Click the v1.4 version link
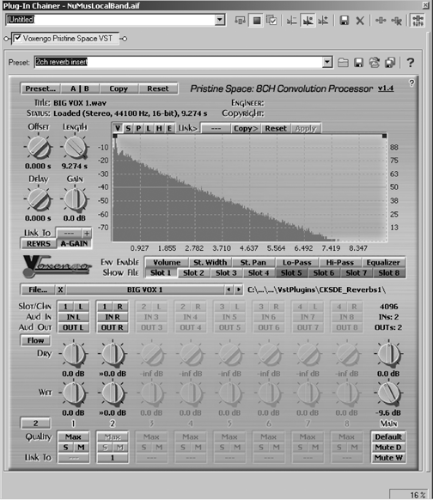 click(x=386, y=88)
